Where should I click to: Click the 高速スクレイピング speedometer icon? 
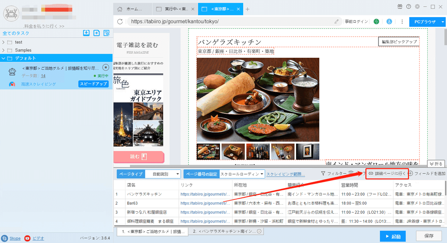12,84
